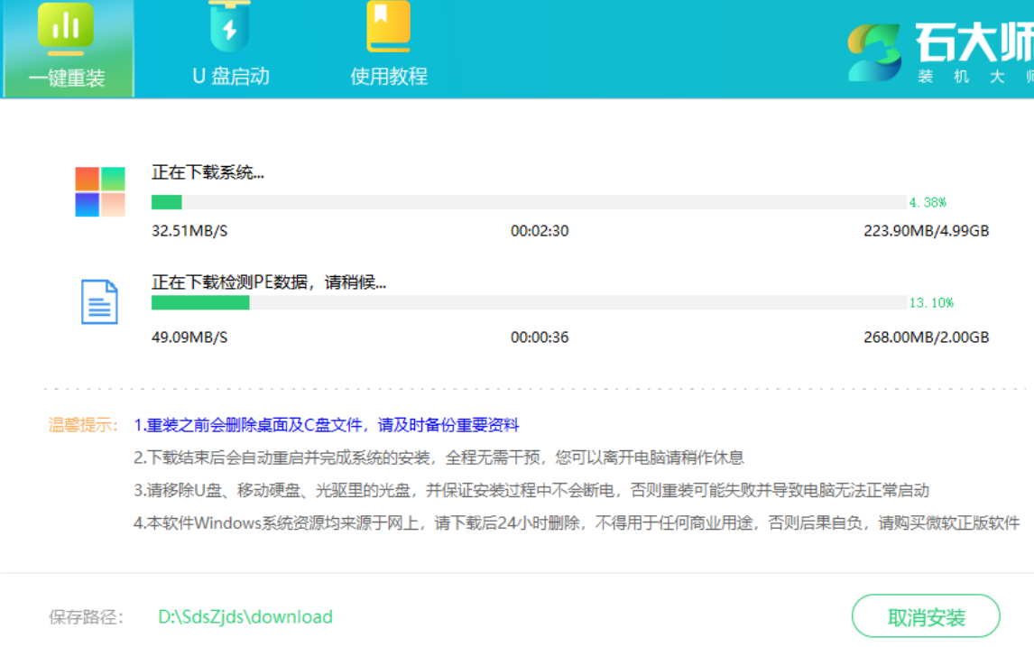Image resolution: width=1034 pixels, height=647 pixels.
Task: Open the D:\SdsZjds\download save path
Action: [245, 617]
